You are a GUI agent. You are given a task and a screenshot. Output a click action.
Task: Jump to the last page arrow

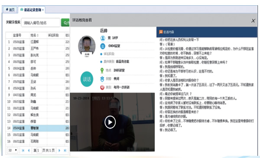[x=65, y=151]
